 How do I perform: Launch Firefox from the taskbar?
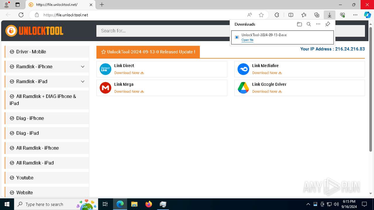(149, 204)
